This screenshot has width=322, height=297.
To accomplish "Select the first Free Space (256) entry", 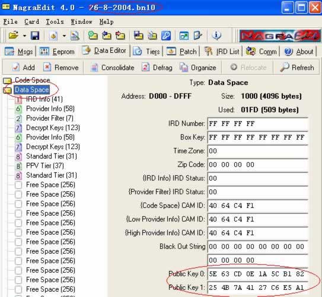I will tap(50, 185).
